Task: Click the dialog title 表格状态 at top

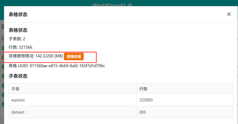Action: point(18,14)
